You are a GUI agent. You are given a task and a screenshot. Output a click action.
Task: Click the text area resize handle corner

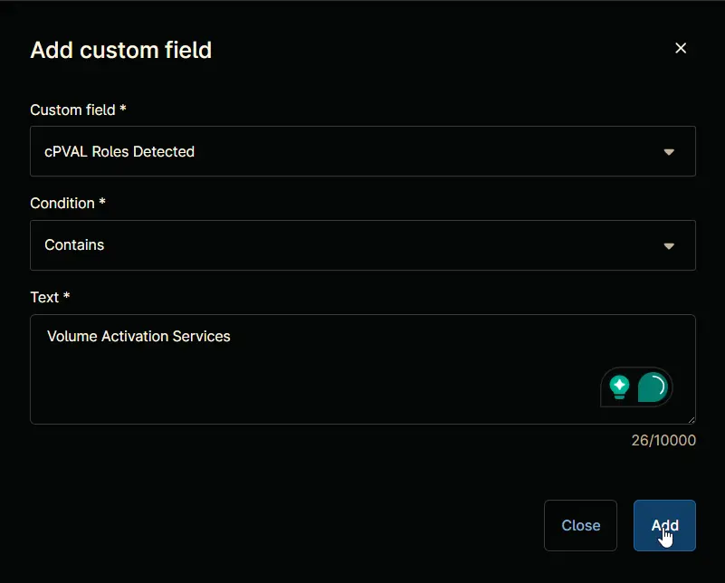[692, 420]
